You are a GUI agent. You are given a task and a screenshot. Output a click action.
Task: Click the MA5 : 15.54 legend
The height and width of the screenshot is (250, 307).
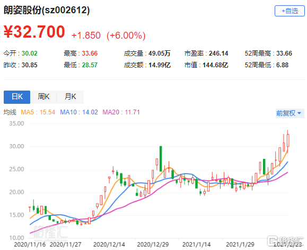pyautogui.click(x=38, y=112)
